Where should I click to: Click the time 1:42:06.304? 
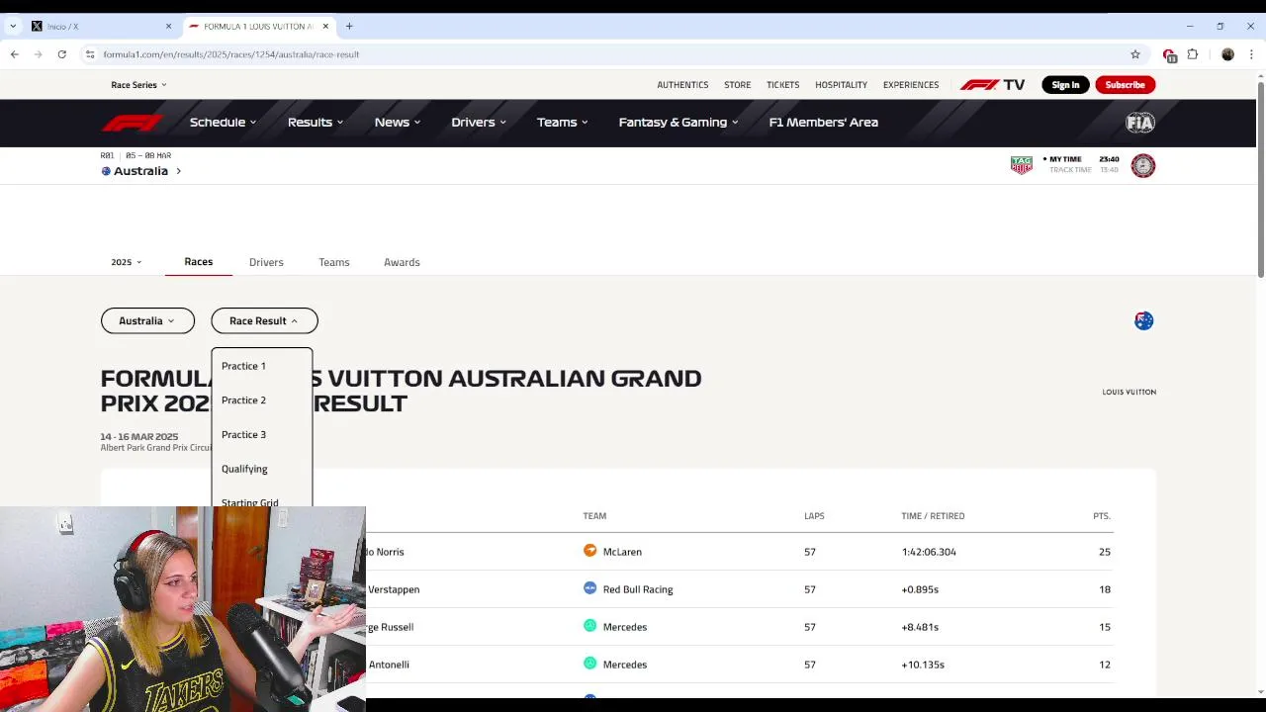[929, 552]
